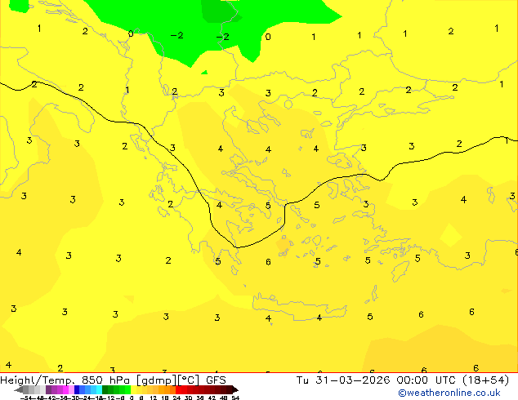Select the Tu 31-03-2026 00:00 UTC timestamp
This screenshot has width=518, height=400.
377,380
